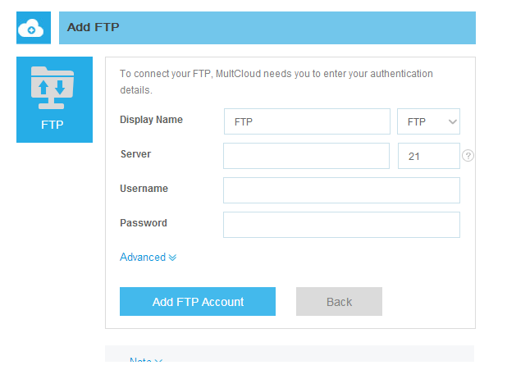Screen dimensions: 507x379
Task: Select the port number field showing 21
Action: coord(428,156)
